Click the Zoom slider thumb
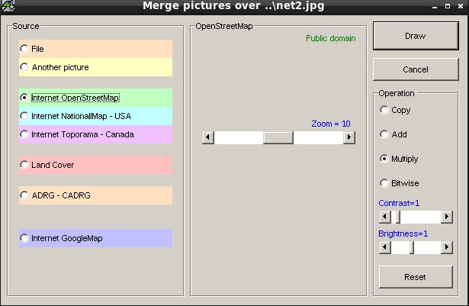469x306 pixels. click(278, 137)
